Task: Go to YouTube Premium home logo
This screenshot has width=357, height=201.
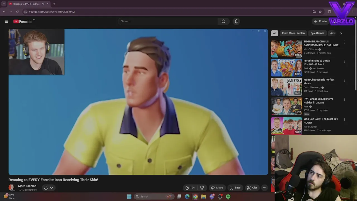Action: (x=23, y=21)
